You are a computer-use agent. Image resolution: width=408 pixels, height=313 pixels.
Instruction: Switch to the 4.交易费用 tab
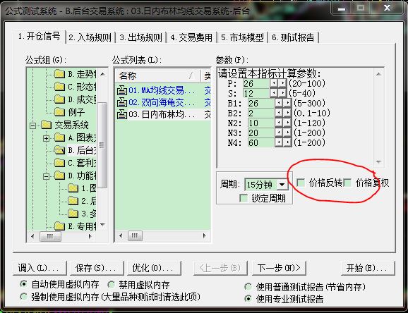pos(191,37)
